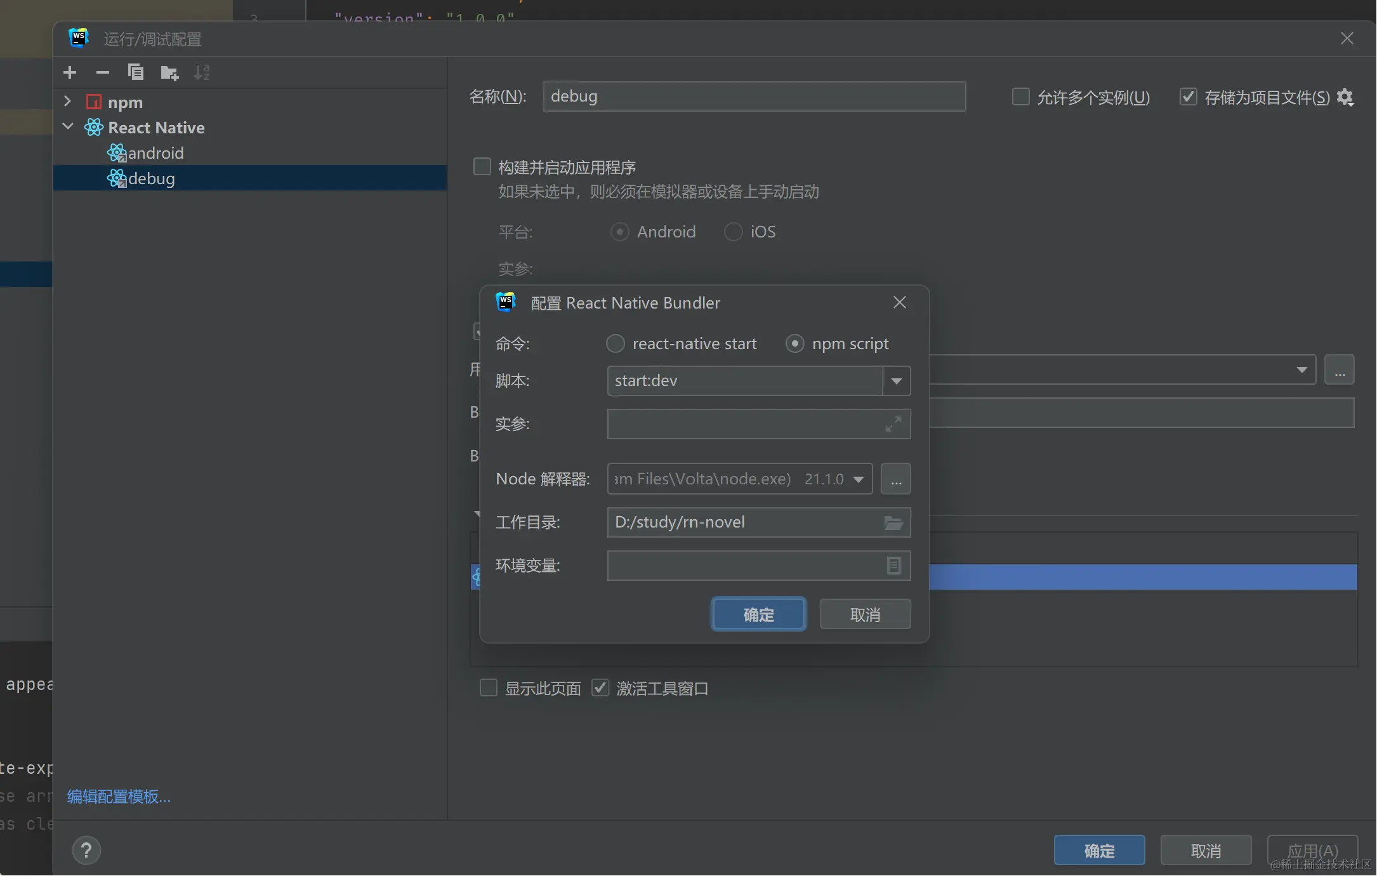Add a new run configuration
This screenshot has width=1377, height=876.
(x=70, y=72)
